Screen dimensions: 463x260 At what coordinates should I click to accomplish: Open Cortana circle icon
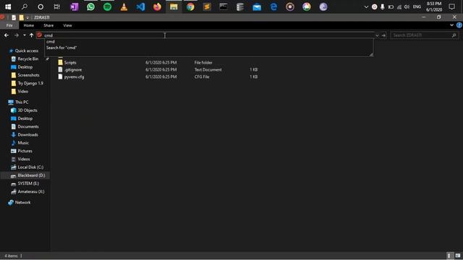41,6
